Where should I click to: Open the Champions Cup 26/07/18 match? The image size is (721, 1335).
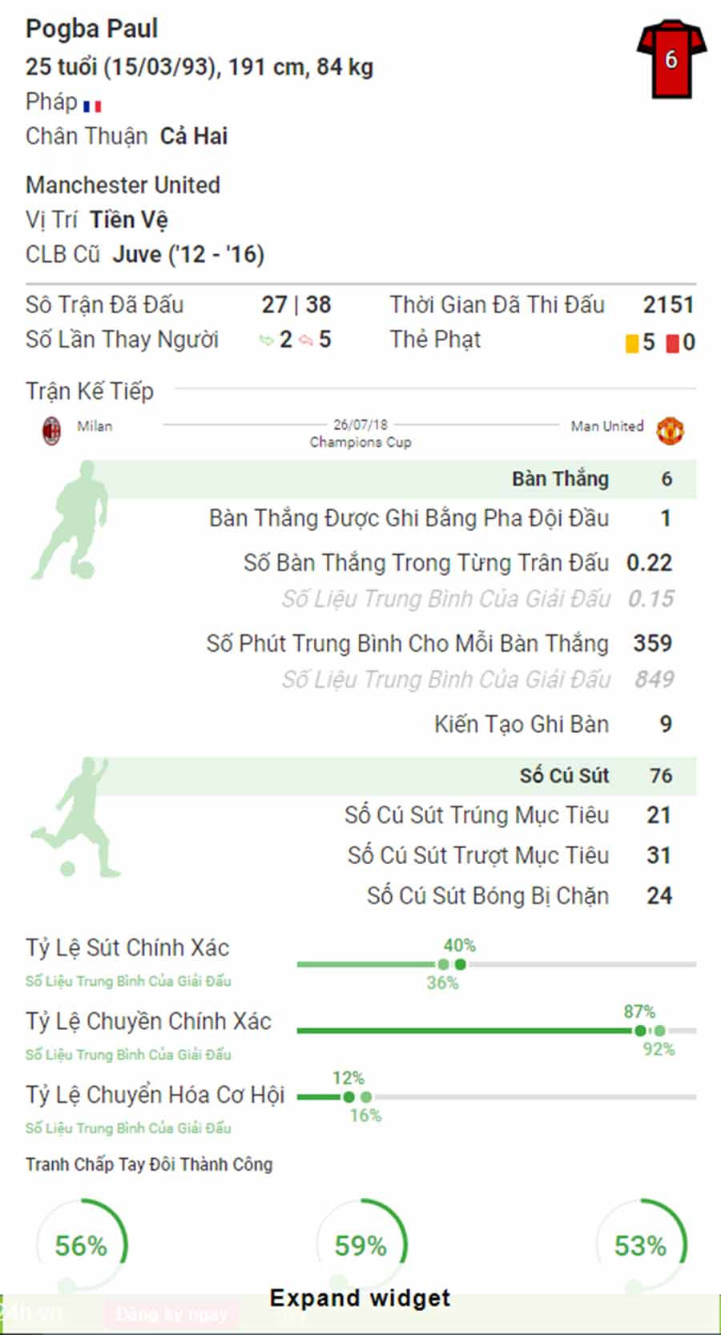360,433
